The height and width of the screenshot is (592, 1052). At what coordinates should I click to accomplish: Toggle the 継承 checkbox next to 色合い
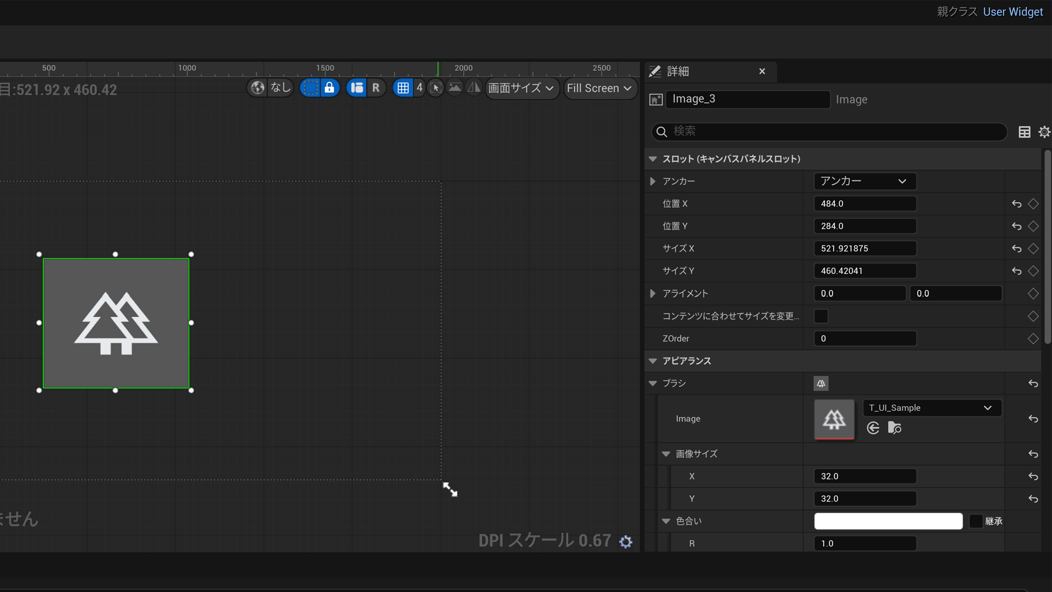click(x=975, y=521)
